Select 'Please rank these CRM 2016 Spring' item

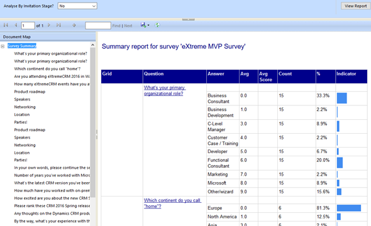52,206
